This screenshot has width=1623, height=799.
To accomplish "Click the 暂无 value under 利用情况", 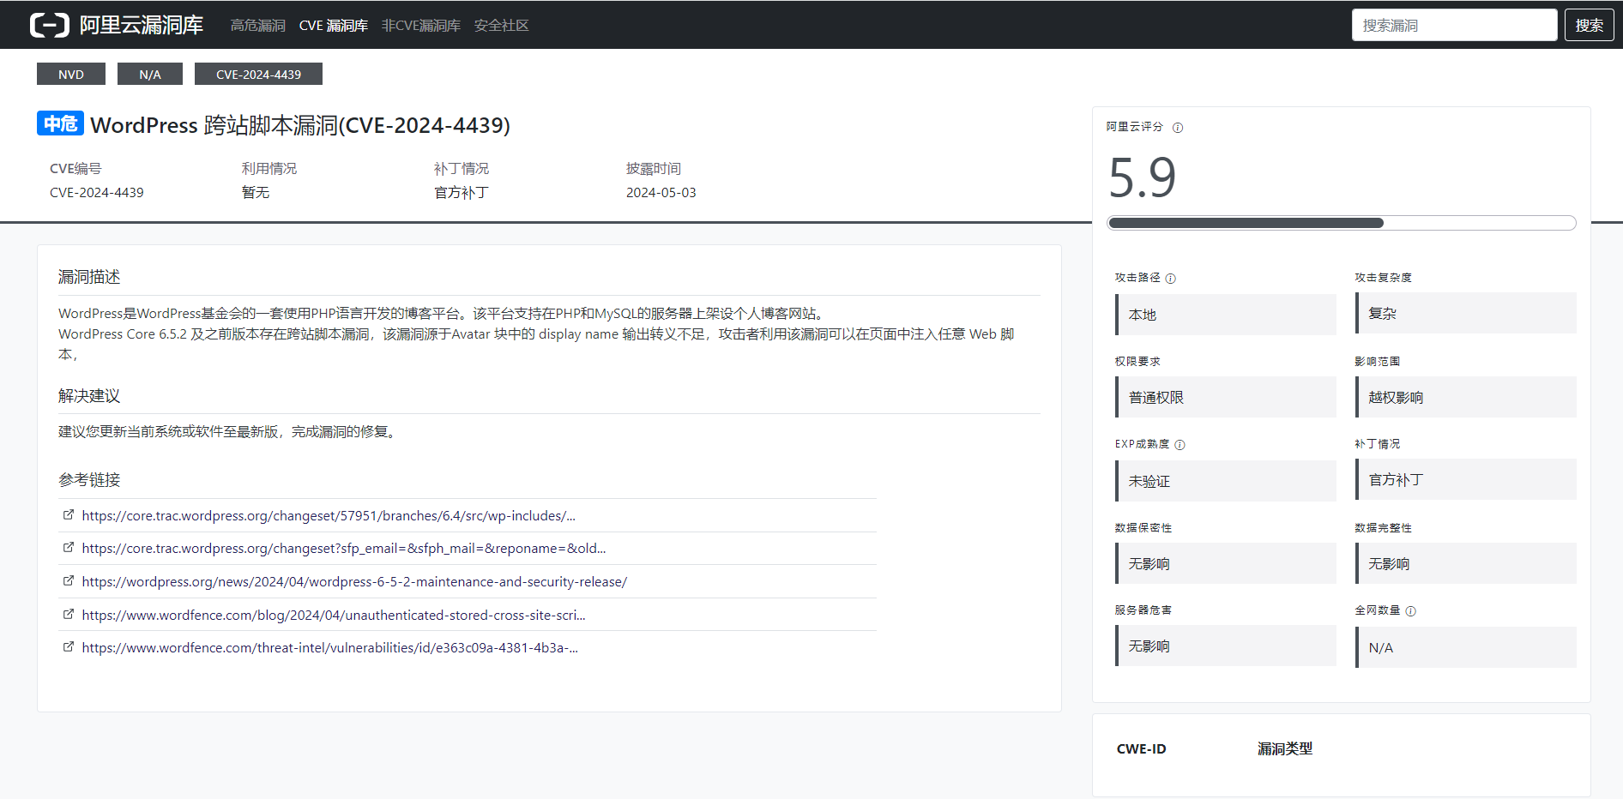I will [x=255, y=192].
